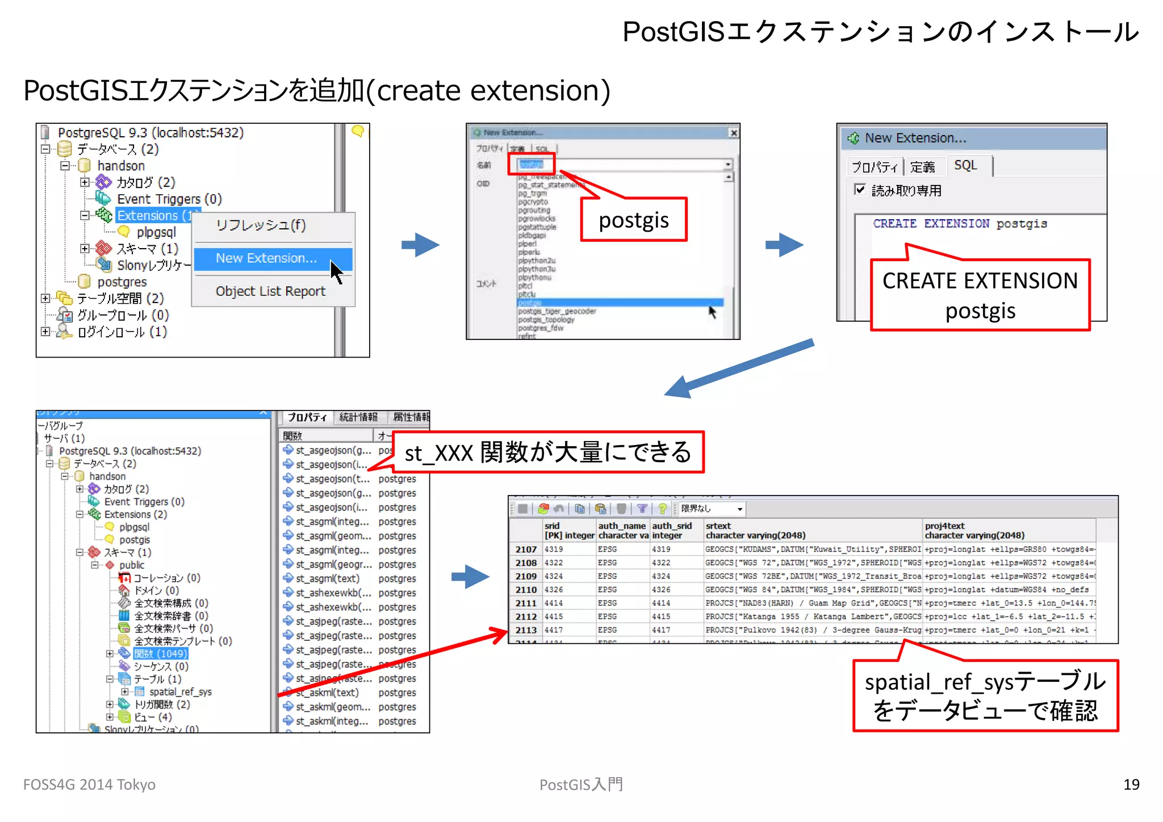Expand カタログ (2) in top-left tree
The image size is (1163, 822).
click(x=85, y=182)
